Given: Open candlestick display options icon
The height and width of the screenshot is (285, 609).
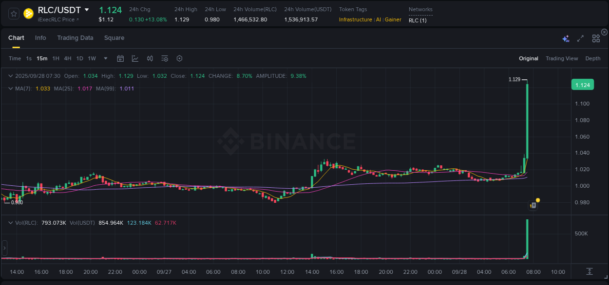Looking at the screenshot, I should click(150, 58).
